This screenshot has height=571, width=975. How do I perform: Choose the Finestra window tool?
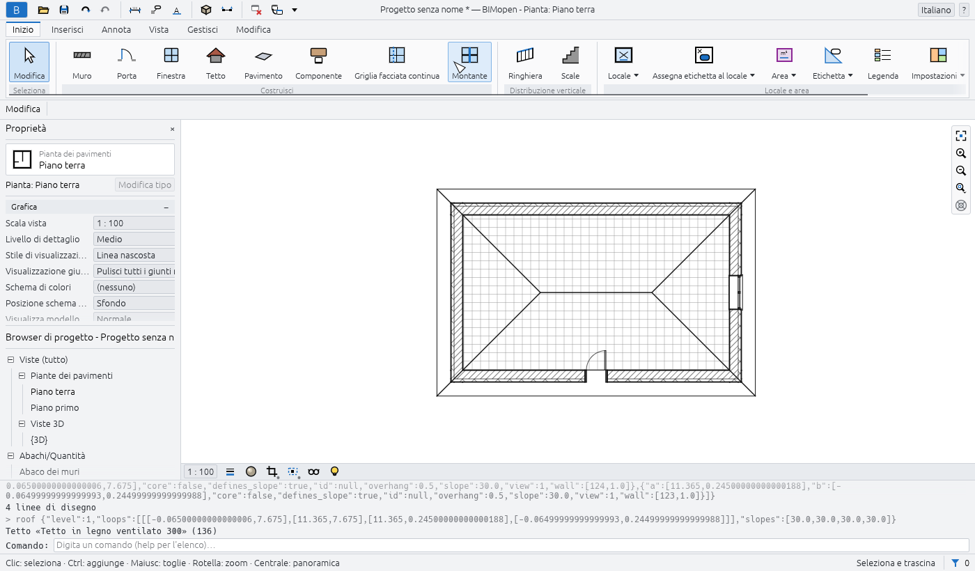coord(171,63)
